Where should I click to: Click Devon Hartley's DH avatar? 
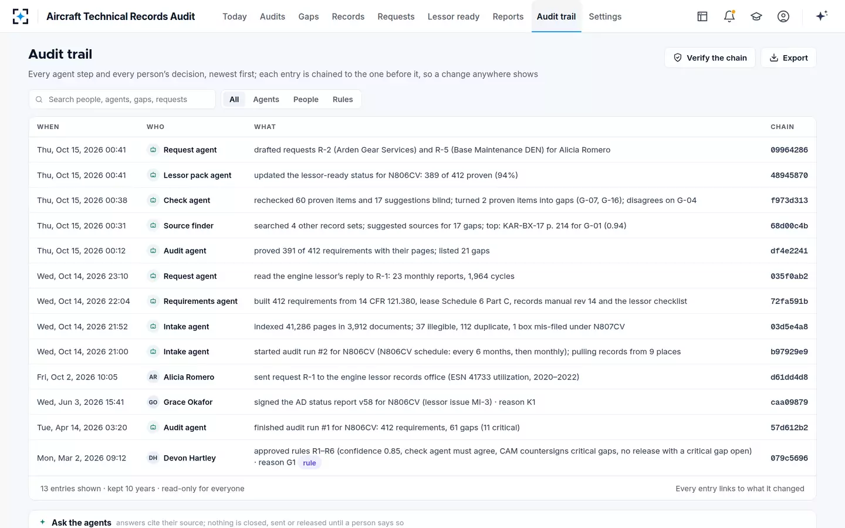153,458
